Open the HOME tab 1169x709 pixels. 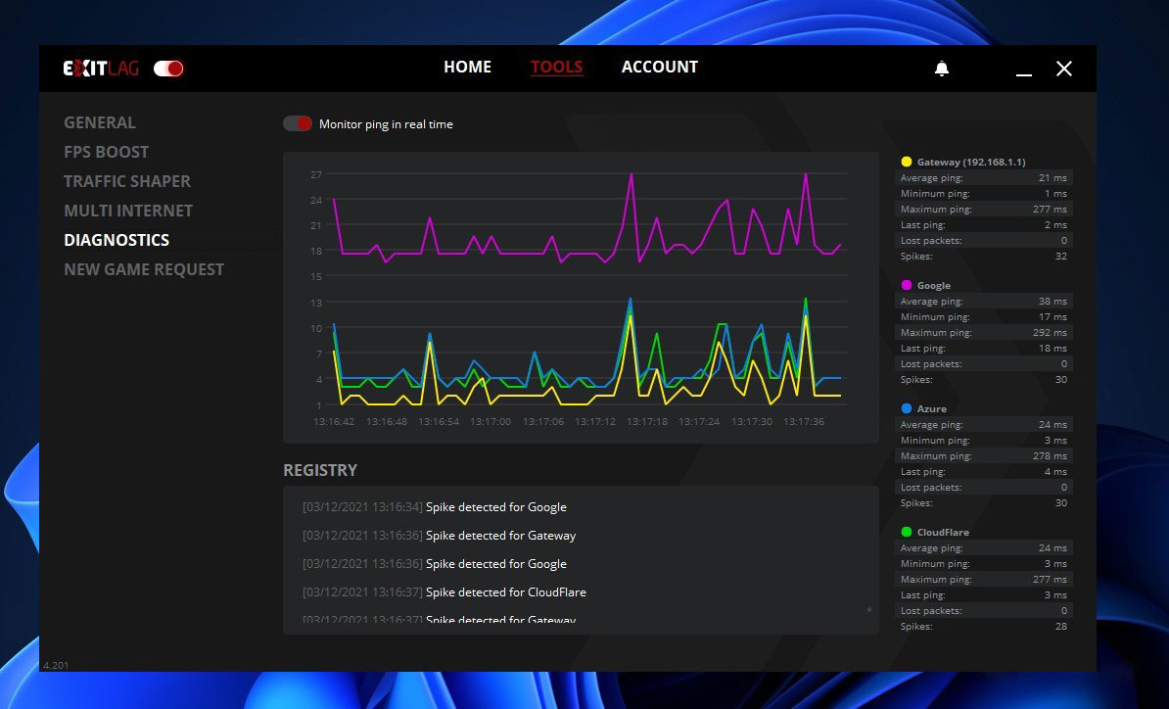[467, 68]
